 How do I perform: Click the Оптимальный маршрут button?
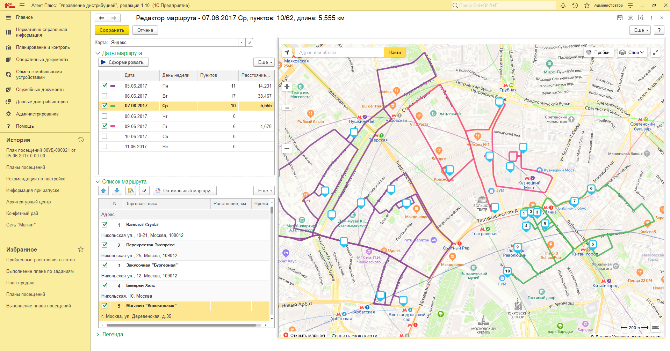pyautogui.click(x=184, y=191)
